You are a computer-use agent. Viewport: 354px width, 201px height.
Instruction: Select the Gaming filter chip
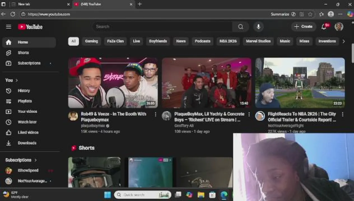click(91, 41)
